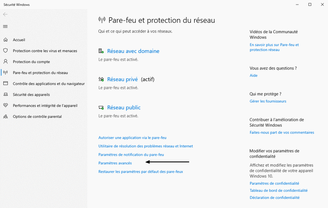
Task: Select the parental control family icon
Action: point(6,117)
